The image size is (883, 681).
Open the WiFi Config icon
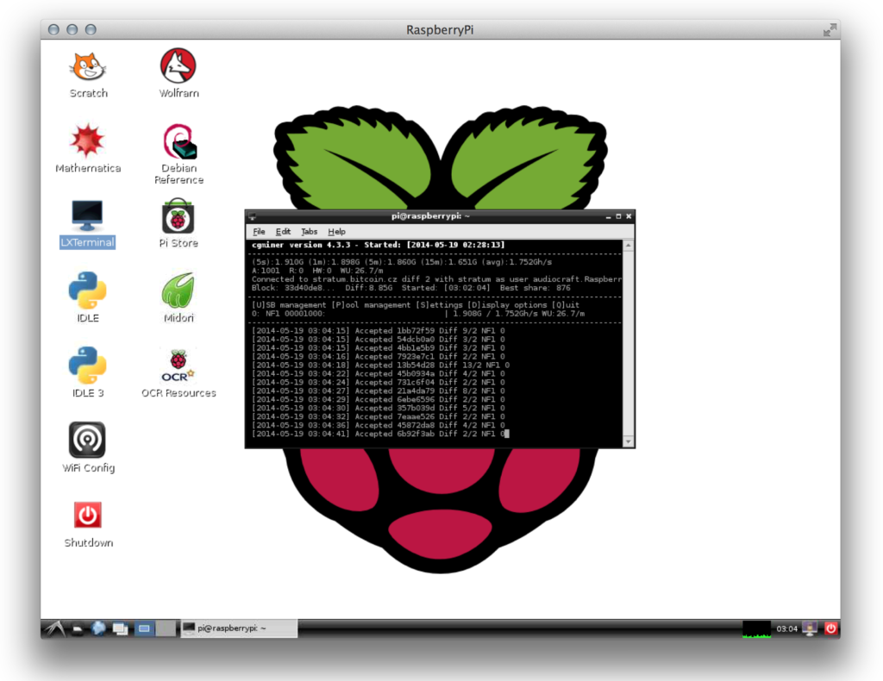point(88,448)
